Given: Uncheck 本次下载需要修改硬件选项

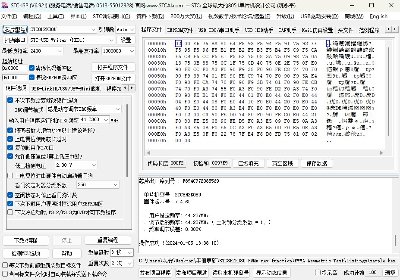Looking at the screenshot, I should (x=10, y=100).
